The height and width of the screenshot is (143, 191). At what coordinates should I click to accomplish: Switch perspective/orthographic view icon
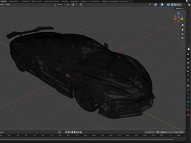point(182,38)
